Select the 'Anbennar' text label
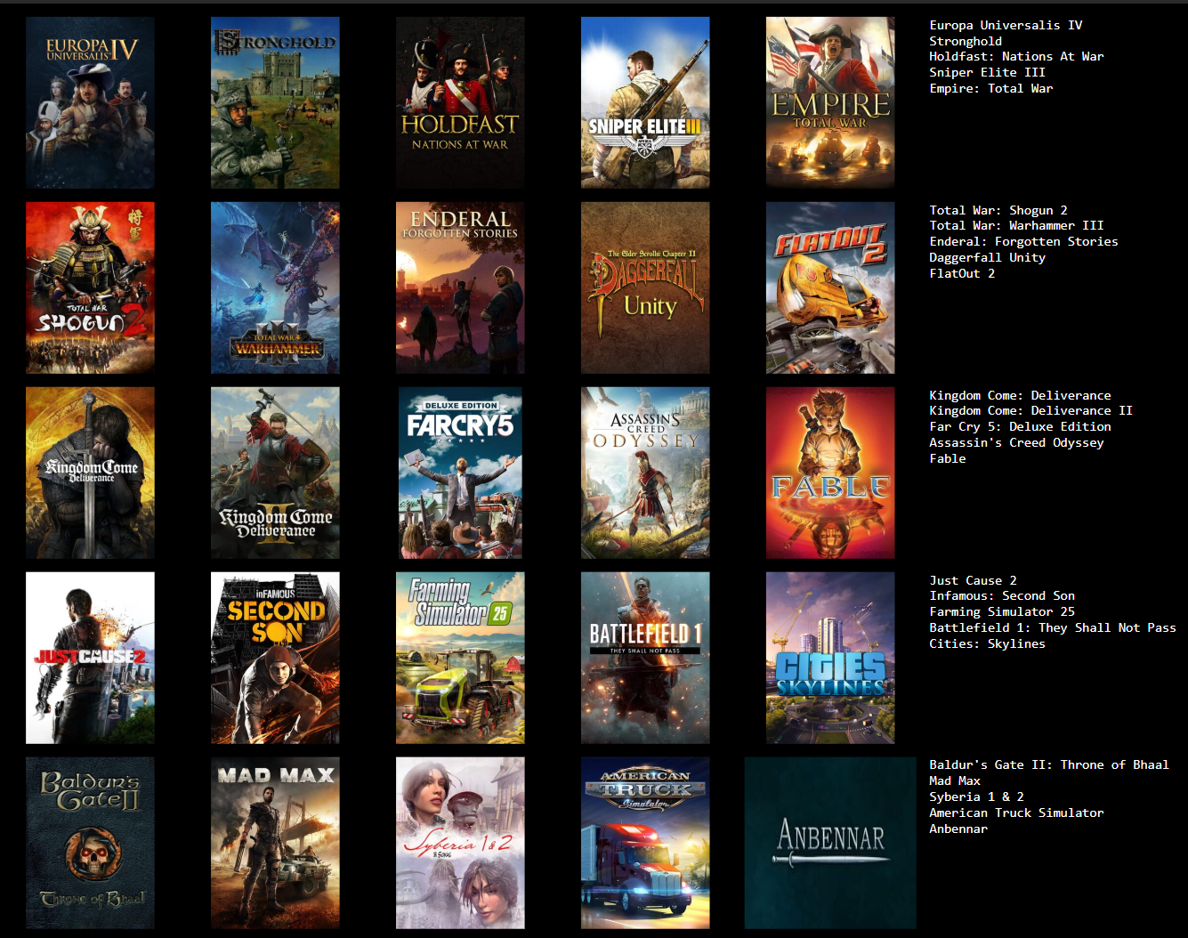Screen dimensions: 1188x938 (958, 829)
